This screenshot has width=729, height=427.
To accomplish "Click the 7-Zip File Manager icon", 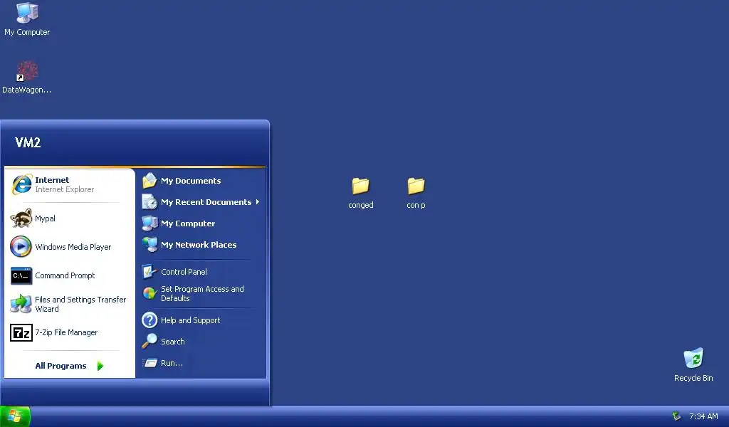I will click(21, 332).
